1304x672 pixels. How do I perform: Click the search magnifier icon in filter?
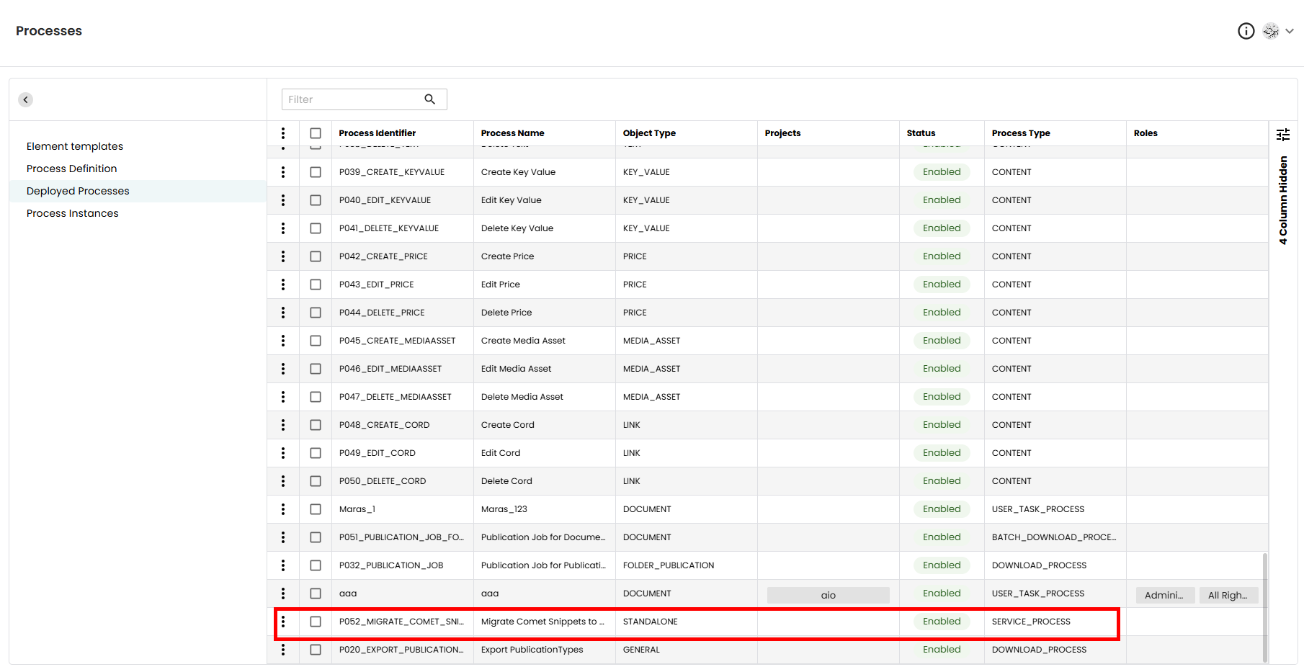(429, 99)
